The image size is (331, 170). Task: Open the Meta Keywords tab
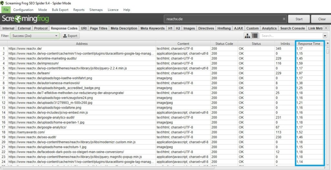(153, 28)
